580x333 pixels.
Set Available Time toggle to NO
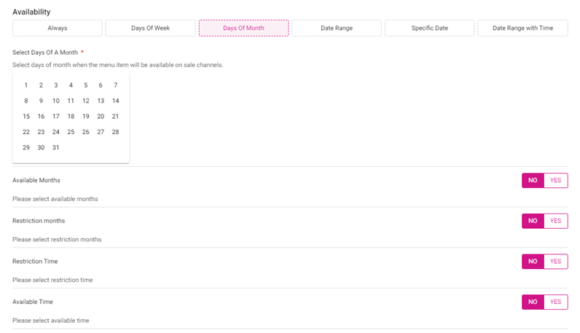(533, 302)
